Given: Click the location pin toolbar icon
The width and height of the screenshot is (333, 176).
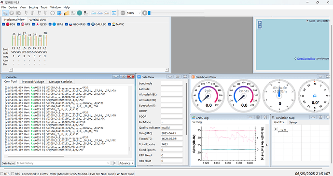Looking at the screenshot, I should 86,13.
